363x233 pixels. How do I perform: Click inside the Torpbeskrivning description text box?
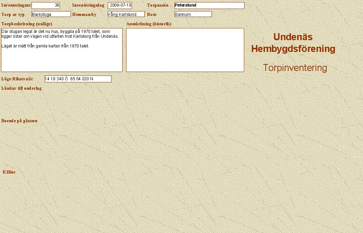(62, 50)
